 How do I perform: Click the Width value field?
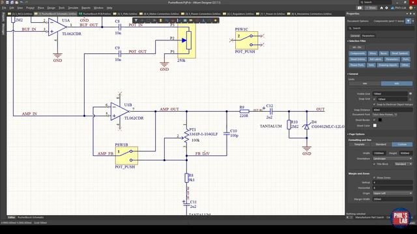click(379, 153)
